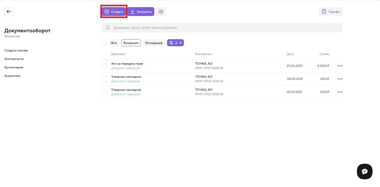
Task: Switch to the Исходящие filter tab
Action: pos(154,43)
